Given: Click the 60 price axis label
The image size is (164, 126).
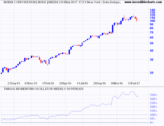Looking at the screenshot, I should click(152, 38).
